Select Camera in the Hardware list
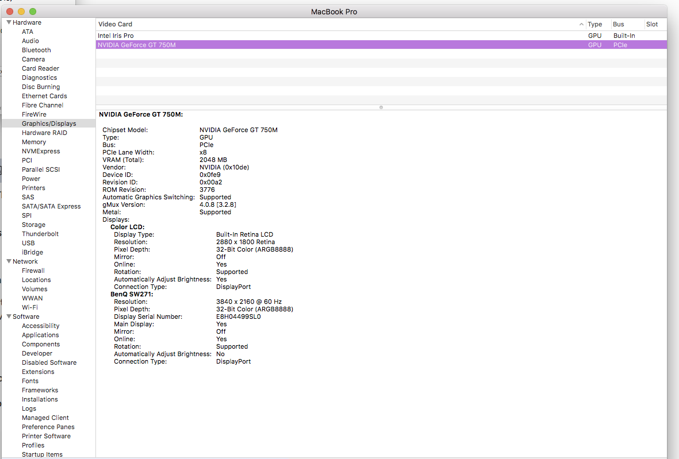Screen dimensions: 679x459 pos(33,59)
